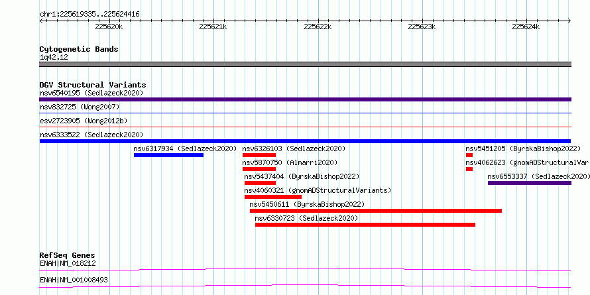Select the purple bar under nsv6553337
590x295 pixels.
coord(530,183)
